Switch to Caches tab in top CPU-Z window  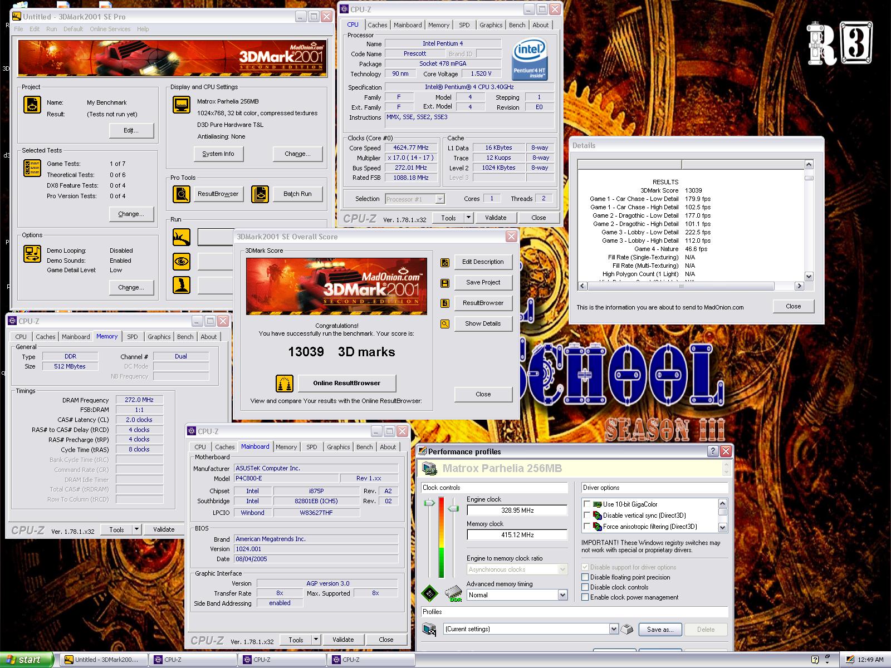(x=377, y=25)
